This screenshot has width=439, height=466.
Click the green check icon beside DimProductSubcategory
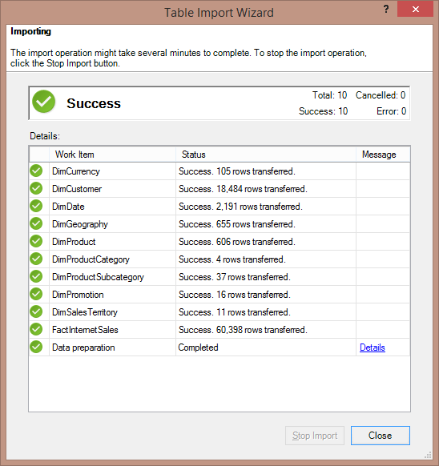(x=36, y=276)
